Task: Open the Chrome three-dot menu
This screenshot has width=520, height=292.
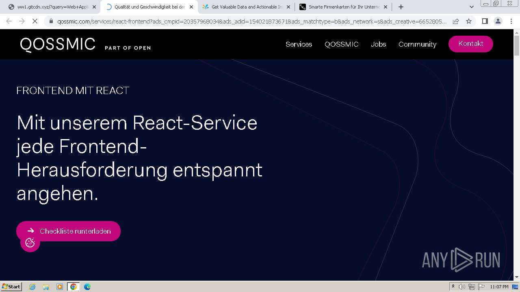Action: pos(510,21)
